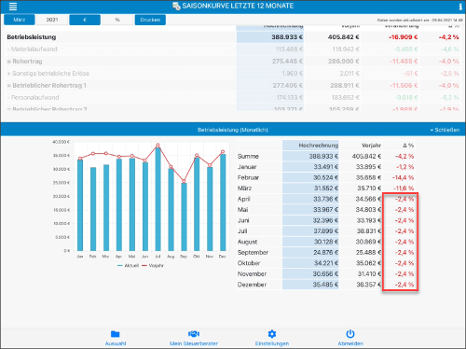Switch display to percent values
This screenshot has height=349, width=466.
(117, 20)
